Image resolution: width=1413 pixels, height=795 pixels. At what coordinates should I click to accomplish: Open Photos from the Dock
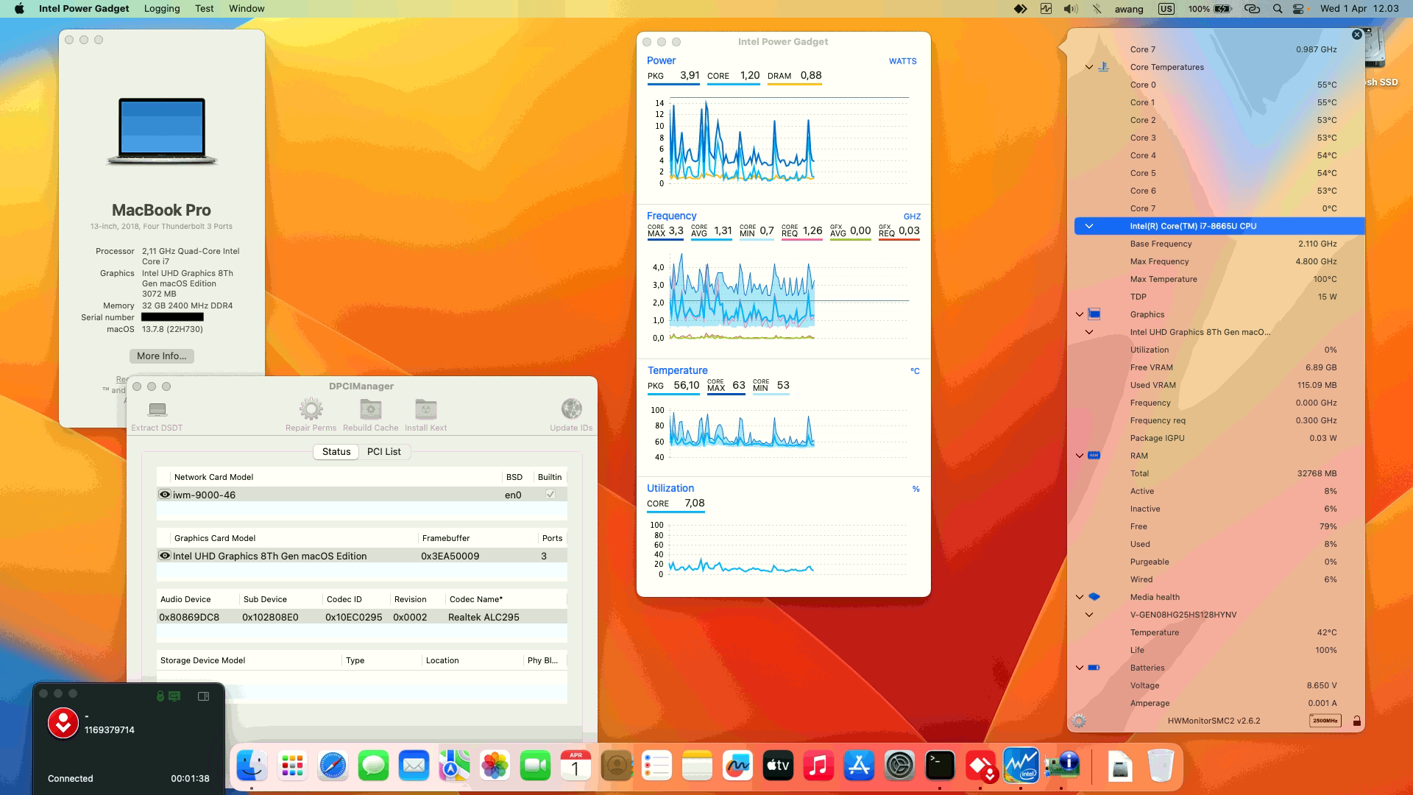click(495, 766)
